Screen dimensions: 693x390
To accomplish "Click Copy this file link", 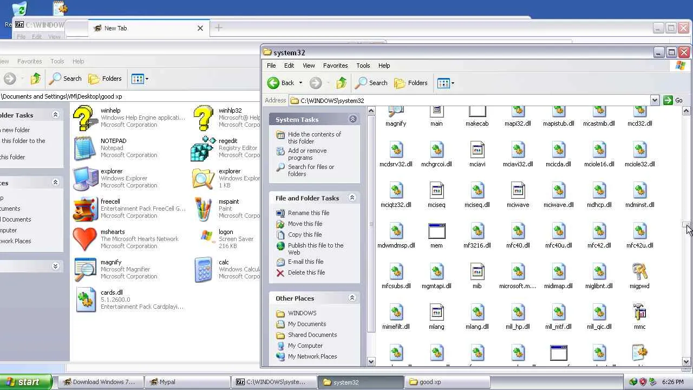I will tap(305, 235).
